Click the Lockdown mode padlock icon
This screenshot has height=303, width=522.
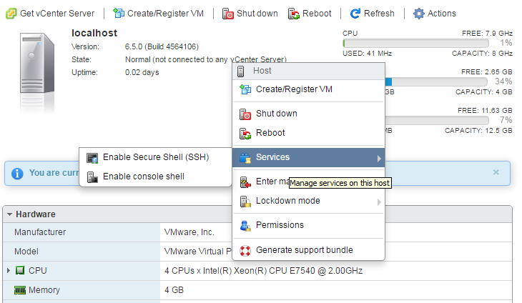[x=245, y=202]
